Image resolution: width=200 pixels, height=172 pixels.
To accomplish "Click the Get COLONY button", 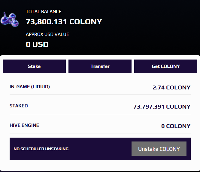I will point(166,66).
